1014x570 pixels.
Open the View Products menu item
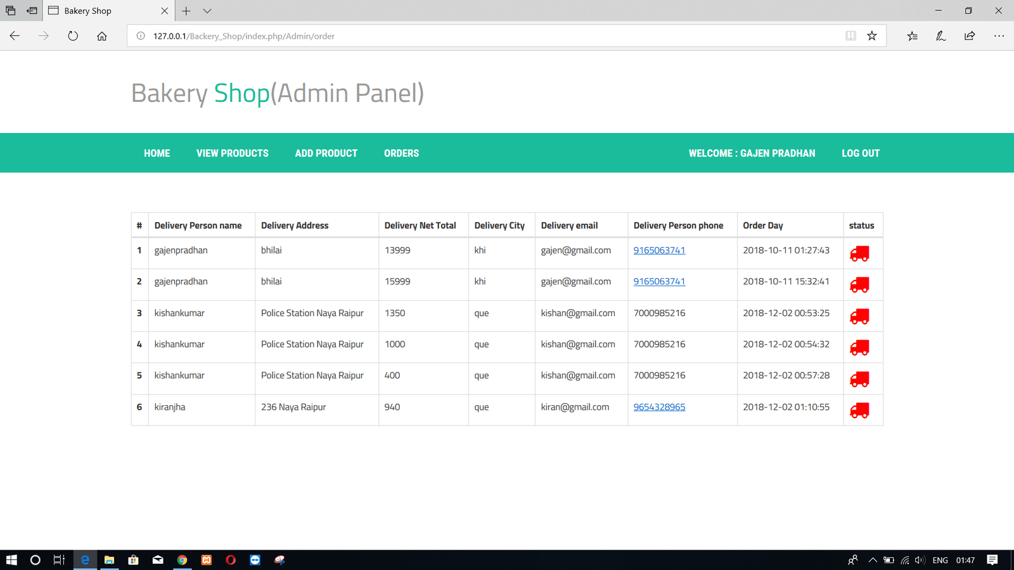tap(232, 153)
